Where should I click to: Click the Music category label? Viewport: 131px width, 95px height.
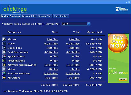11,44
